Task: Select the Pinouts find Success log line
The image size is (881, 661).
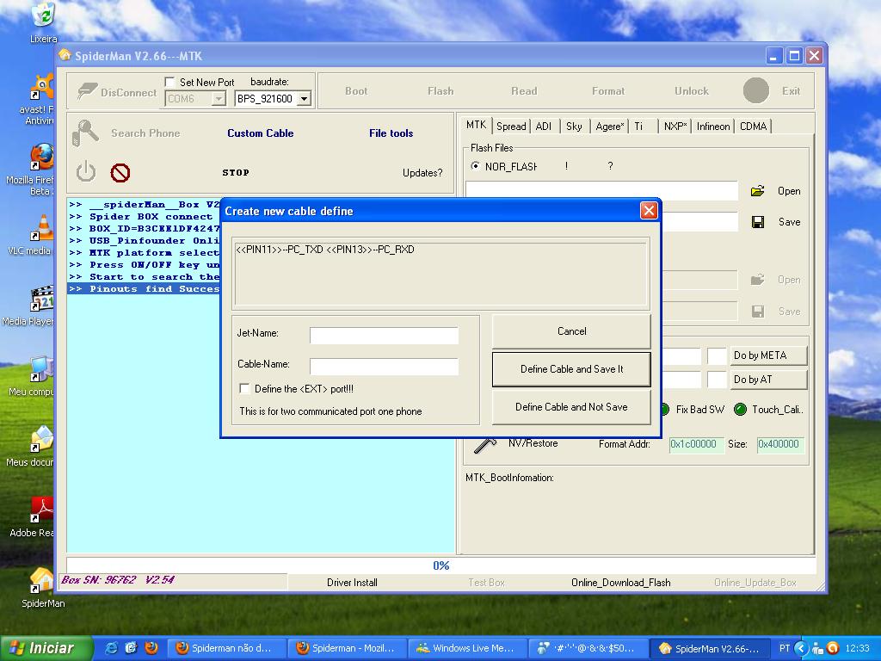Action: pyautogui.click(x=145, y=289)
